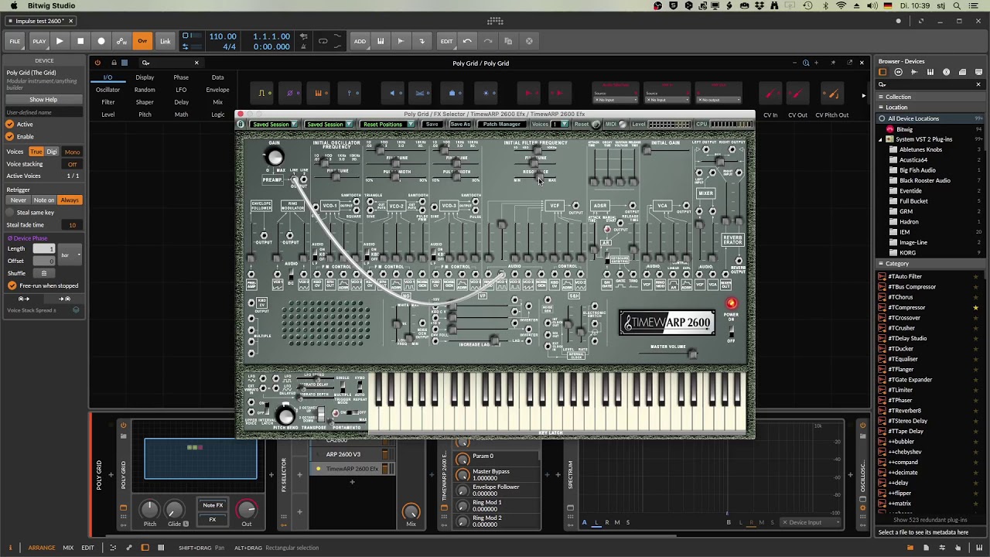The image size is (990, 557).
Task: Click the Note FX button on Poly Grid device
Action: tap(213, 505)
